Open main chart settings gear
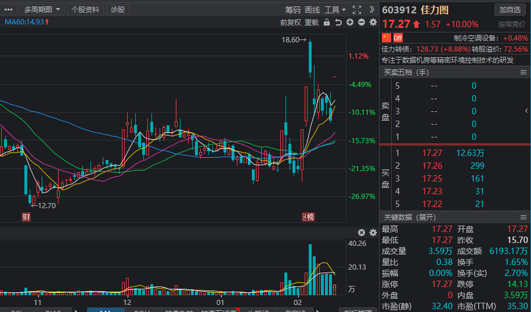The width and height of the screenshot is (531, 312). (373, 23)
